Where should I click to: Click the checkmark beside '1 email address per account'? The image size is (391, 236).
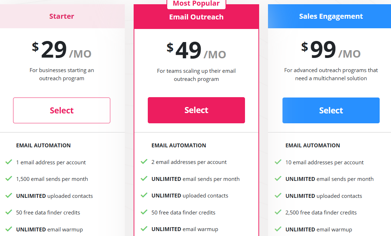(x=8, y=162)
